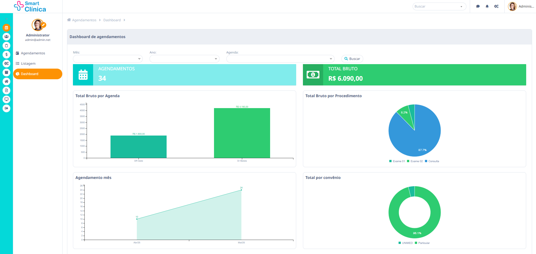Open the clipboard module in the sidebar
The height and width of the screenshot is (254, 536).
pos(6,46)
